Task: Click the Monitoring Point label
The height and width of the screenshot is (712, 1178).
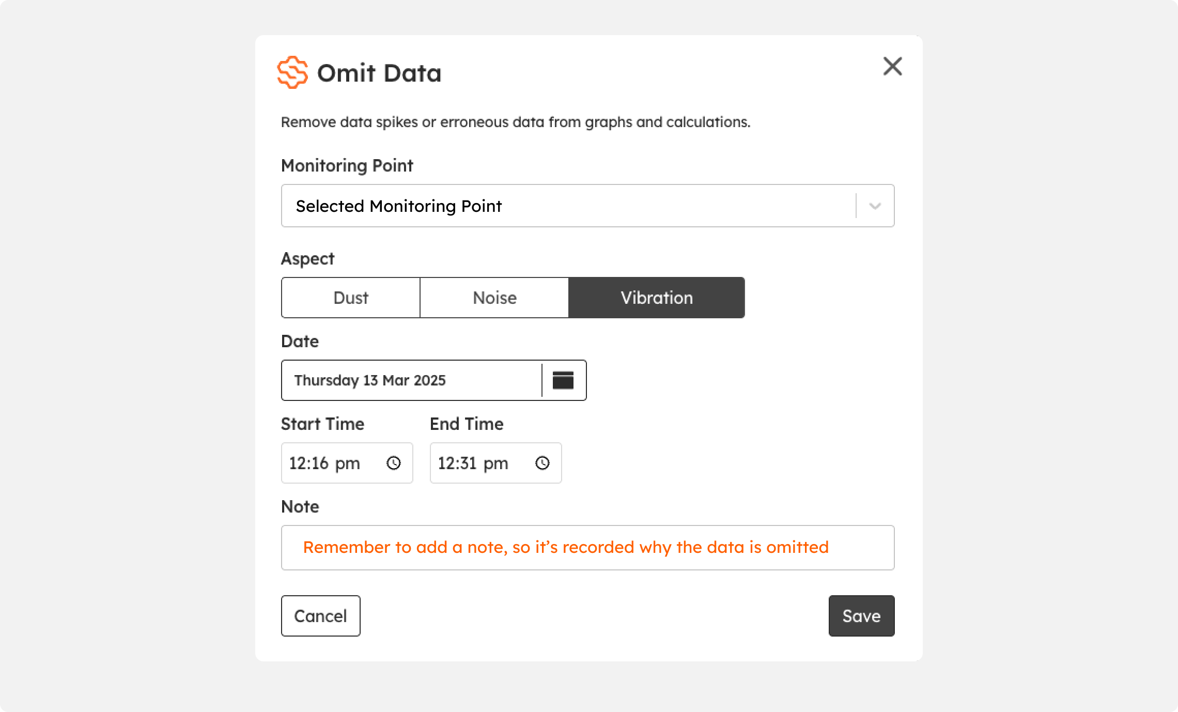Action: (347, 166)
